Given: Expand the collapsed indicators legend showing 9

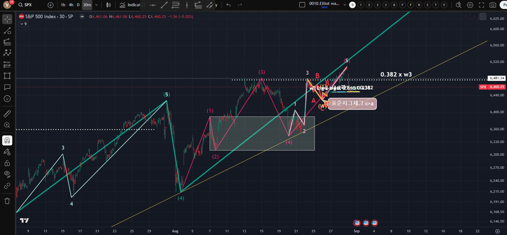Looking at the screenshot, I should 23,24.
